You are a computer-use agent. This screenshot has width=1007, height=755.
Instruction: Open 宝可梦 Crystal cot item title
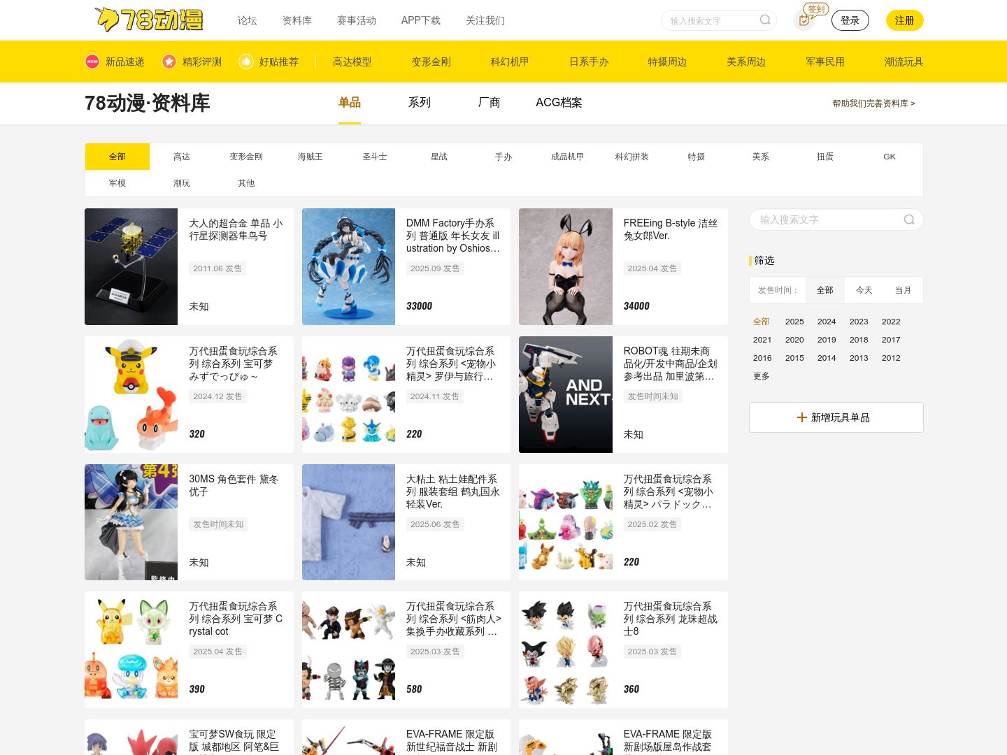tap(236, 619)
